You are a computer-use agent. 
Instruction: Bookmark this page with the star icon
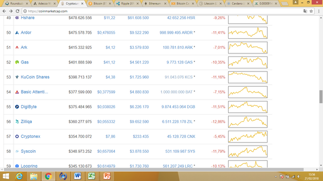click(x=311, y=11)
